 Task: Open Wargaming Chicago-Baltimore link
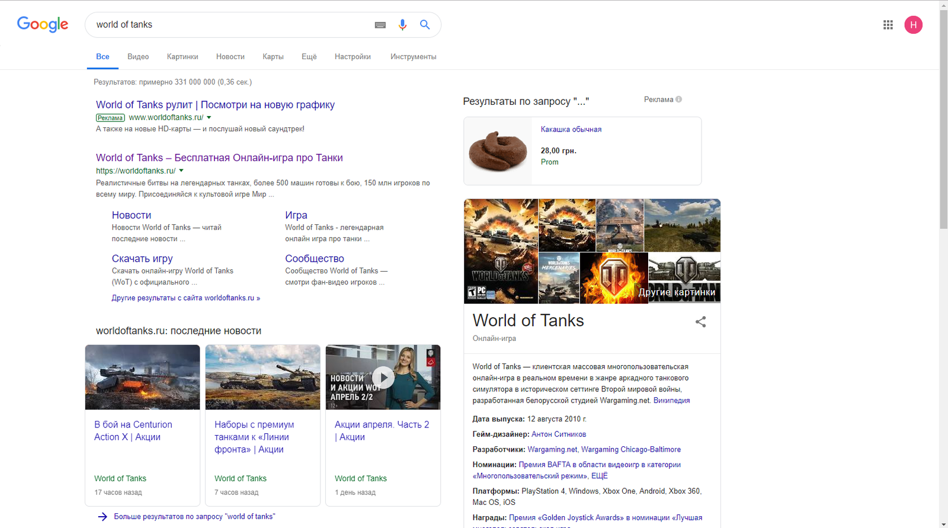coord(631,450)
